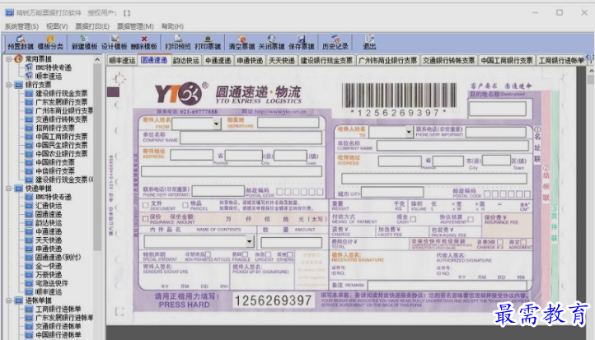
Task: Check the 现金 CASH payment checkbox
Action: 413,219
